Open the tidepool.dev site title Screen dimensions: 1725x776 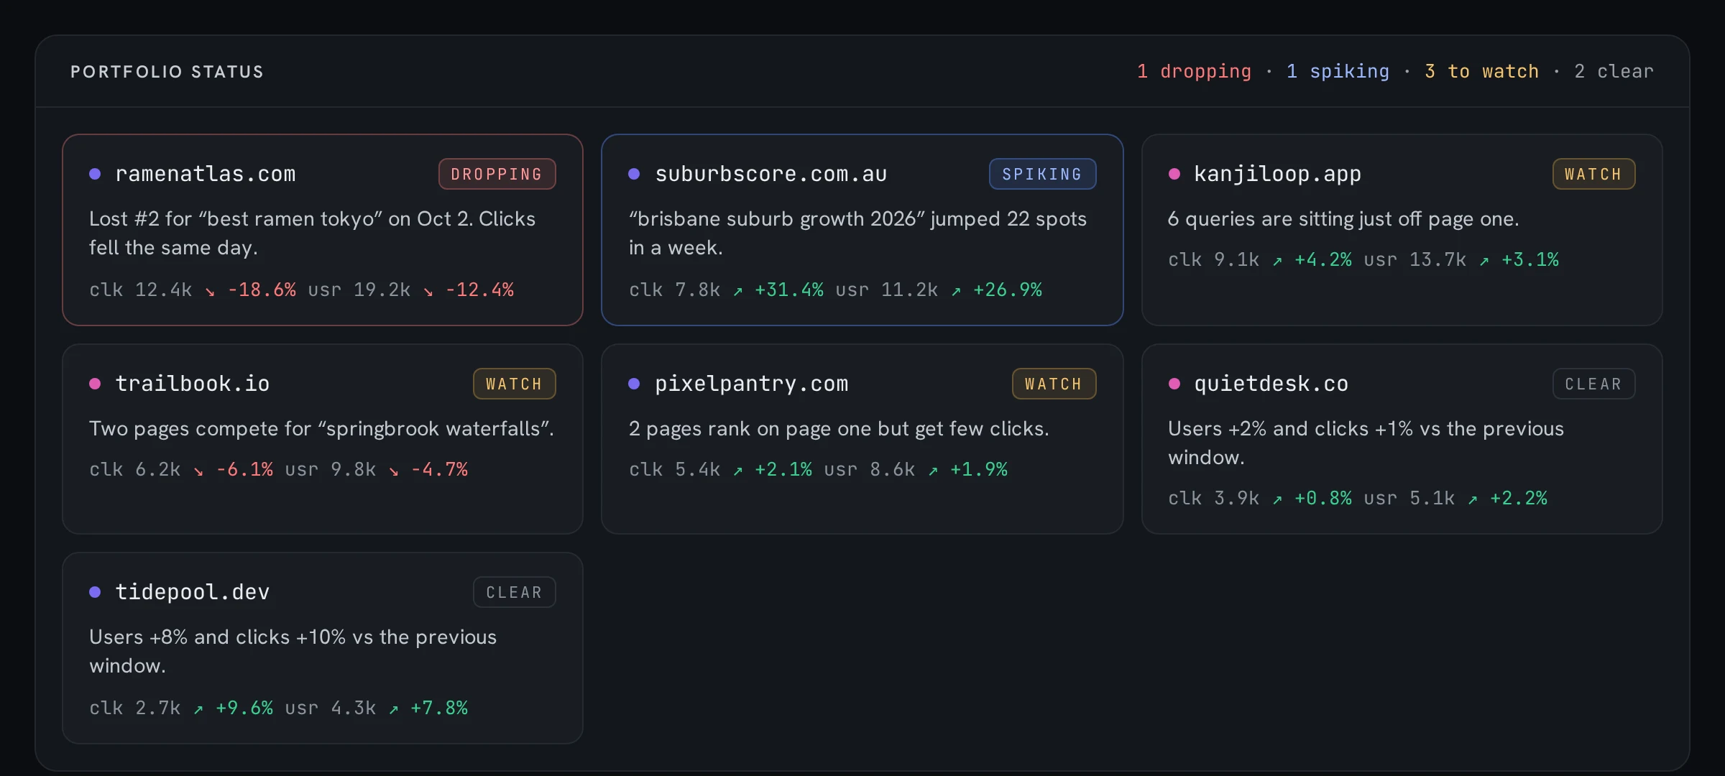pos(193,592)
